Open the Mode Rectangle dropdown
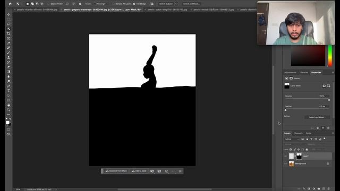The image size is (340, 191). coord(101,4)
